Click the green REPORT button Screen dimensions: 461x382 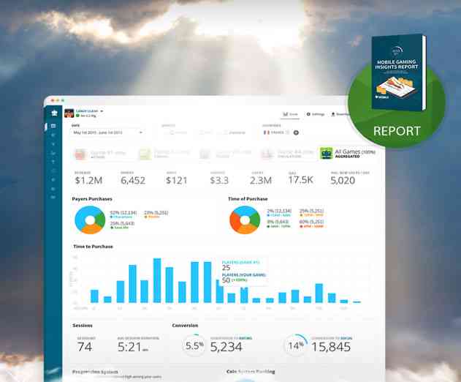pyautogui.click(x=397, y=132)
